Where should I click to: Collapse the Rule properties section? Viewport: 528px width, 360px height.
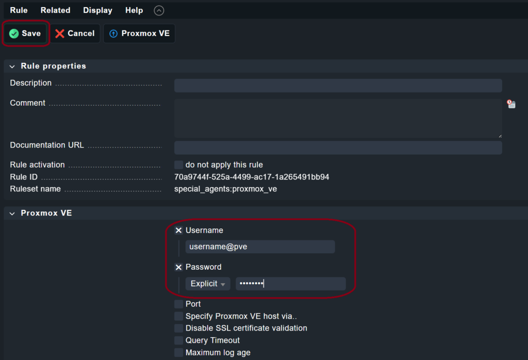(12, 67)
